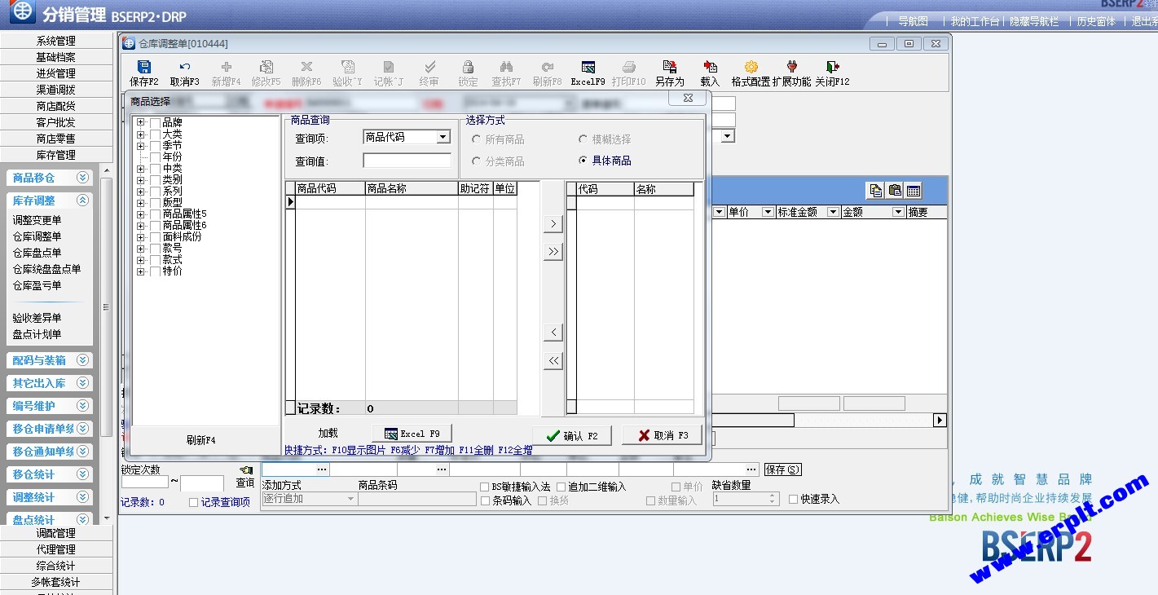Open the 仓库盘点单 sidebar link

pyautogui.click(x=37, y=253)
